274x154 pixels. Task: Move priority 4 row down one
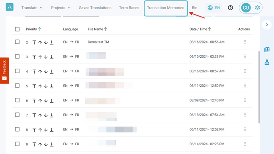click(46, 71)
